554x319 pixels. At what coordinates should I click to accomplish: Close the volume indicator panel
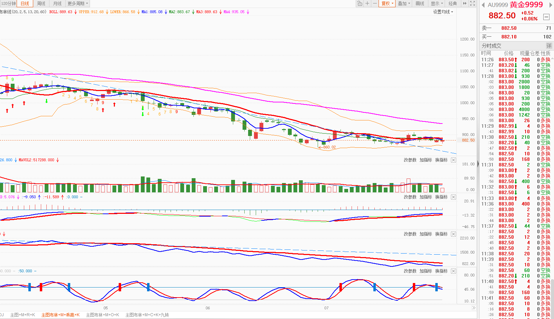454,160
